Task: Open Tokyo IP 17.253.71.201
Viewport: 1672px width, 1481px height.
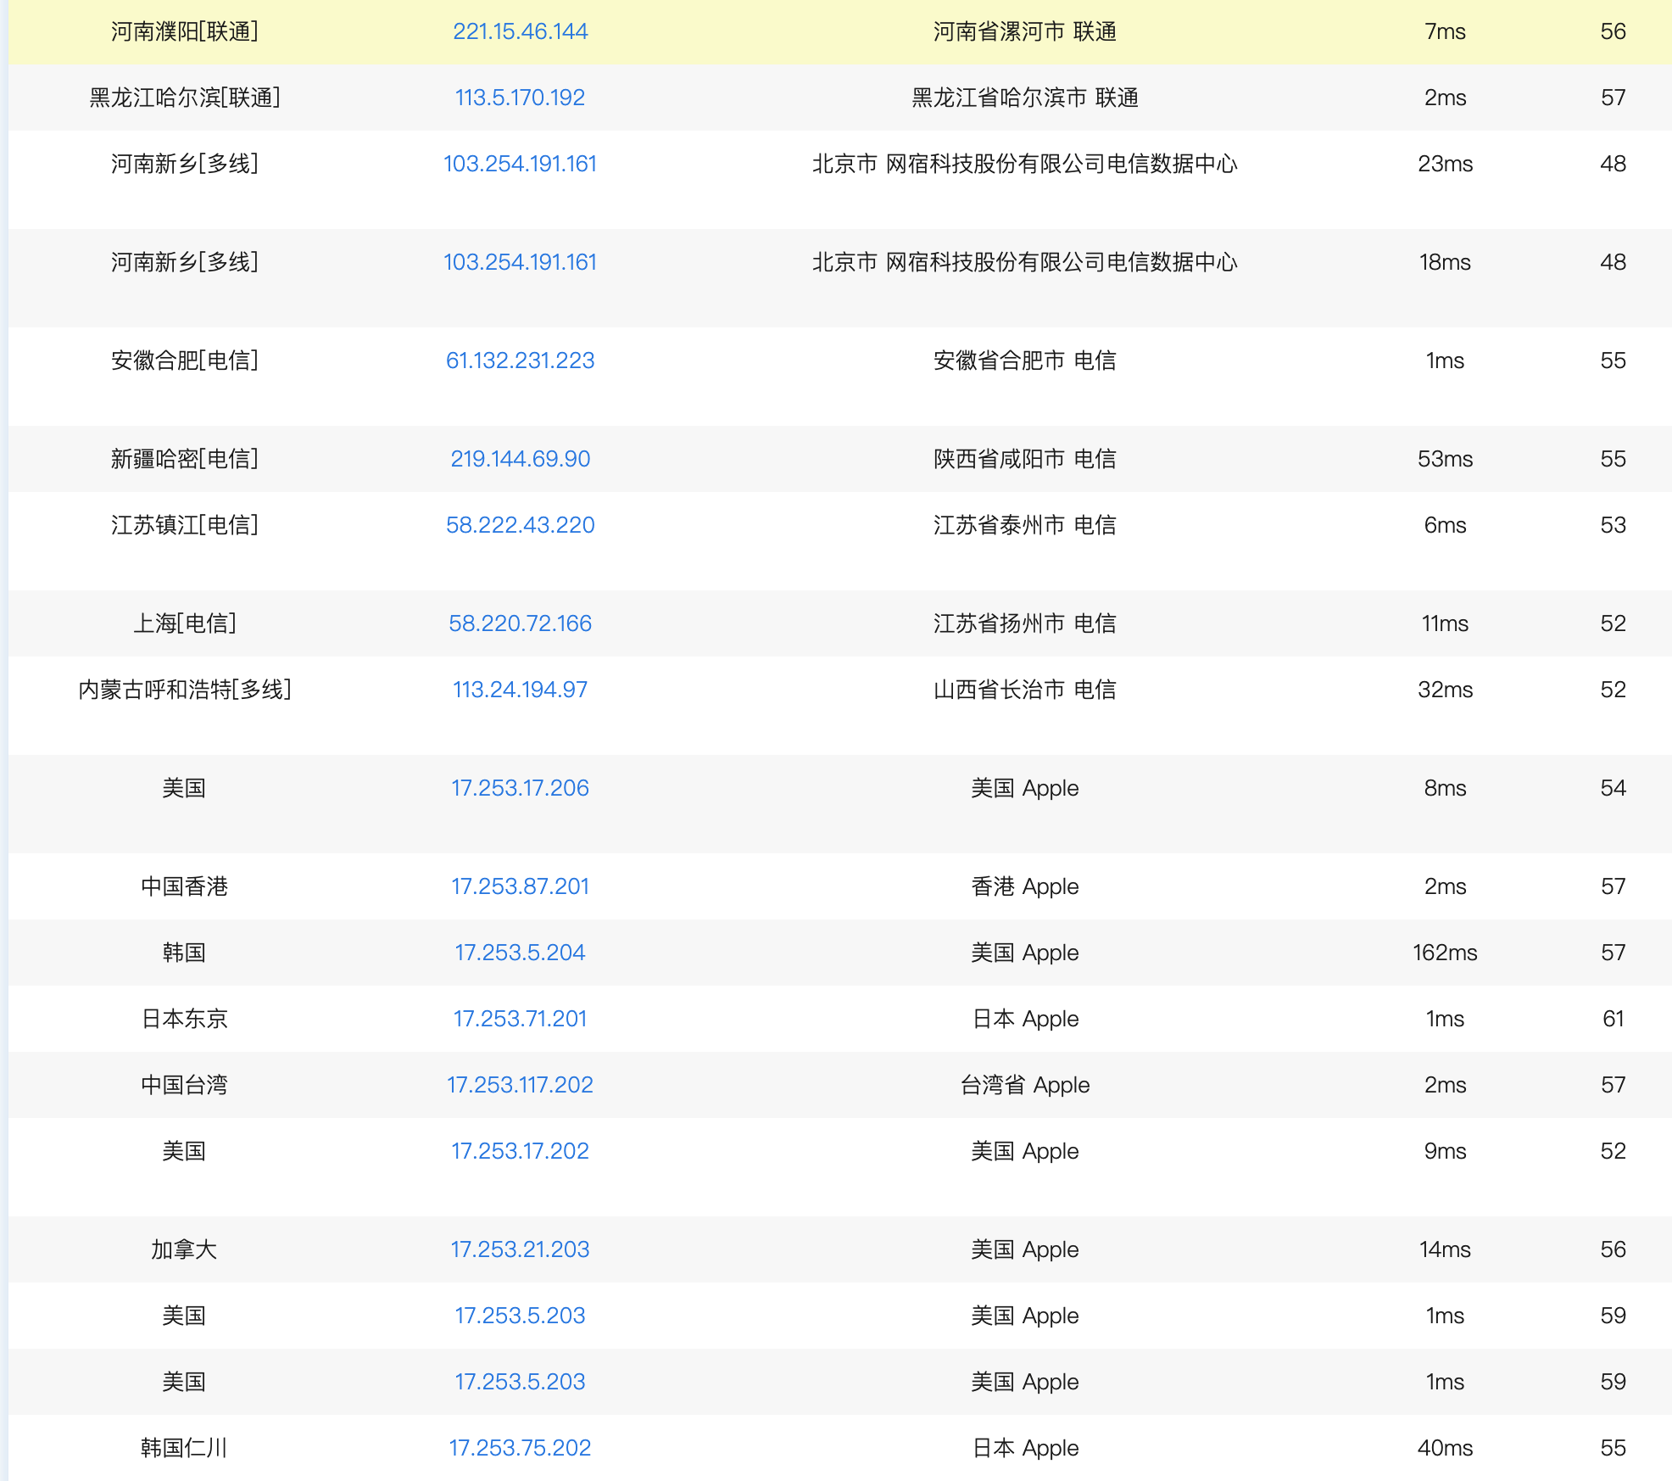Action: pos(520,1019)
